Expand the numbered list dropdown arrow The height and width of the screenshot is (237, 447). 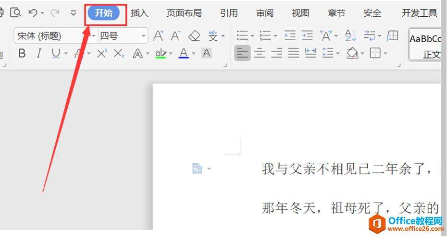point(275,36)
